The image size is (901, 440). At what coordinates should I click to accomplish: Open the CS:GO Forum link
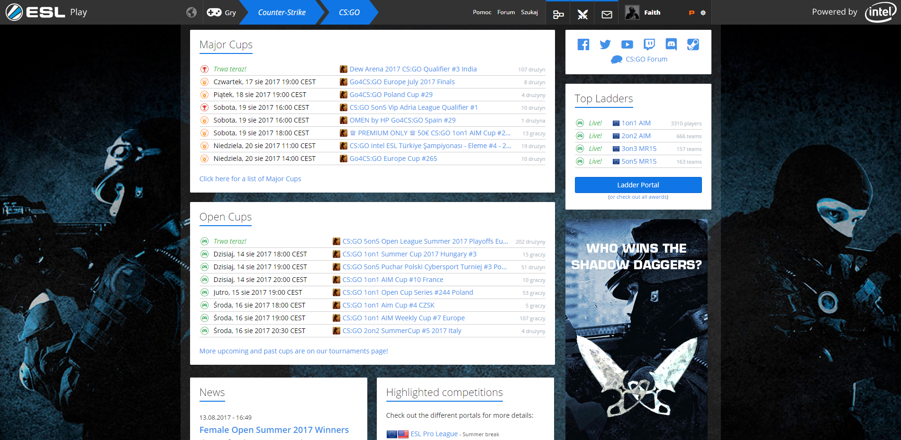tap(646, 59)
